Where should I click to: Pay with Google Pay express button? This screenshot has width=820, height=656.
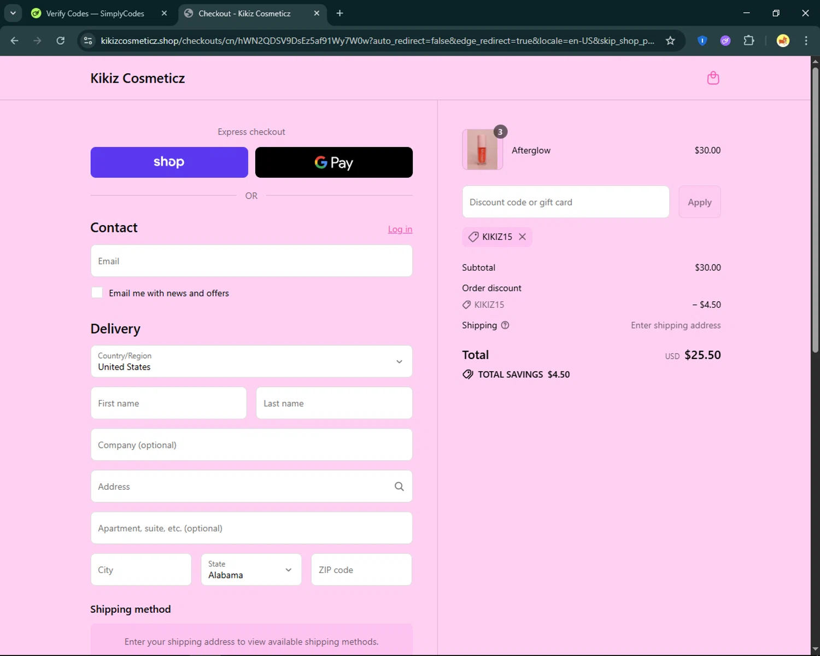[334, 162]
